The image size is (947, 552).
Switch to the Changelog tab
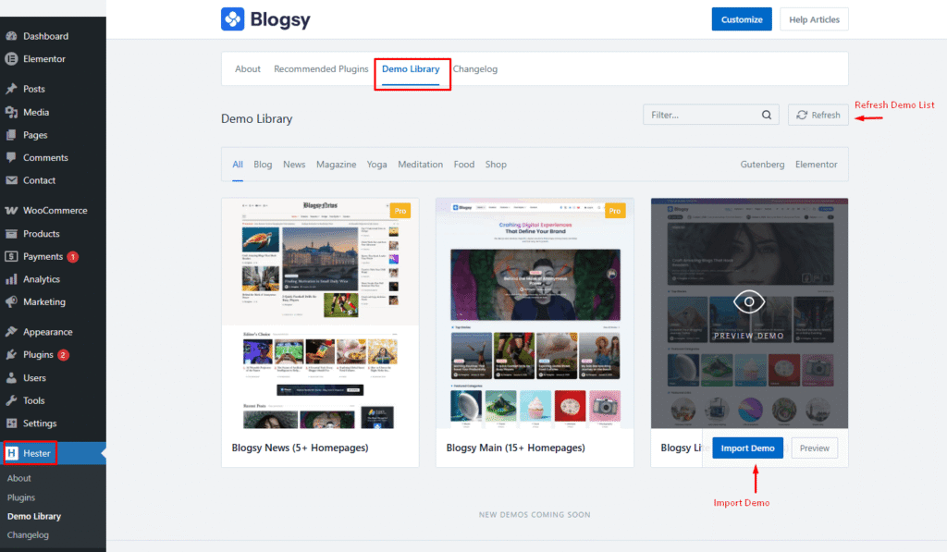[475, 68]
